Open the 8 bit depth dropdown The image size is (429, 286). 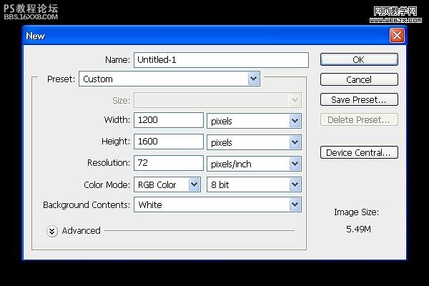coord(254,184)
